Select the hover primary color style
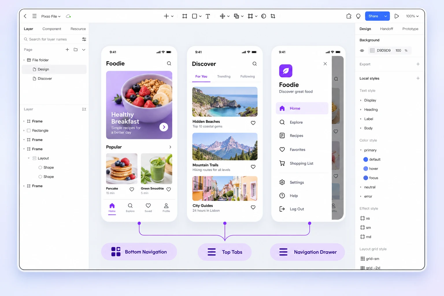 pyautogui.click(x=371, y=169)
